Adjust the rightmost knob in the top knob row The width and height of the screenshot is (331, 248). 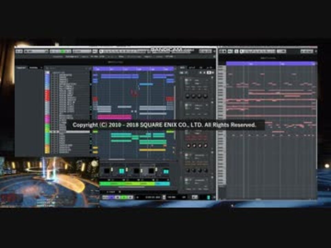pyautogui.click(x=205, y=96)
